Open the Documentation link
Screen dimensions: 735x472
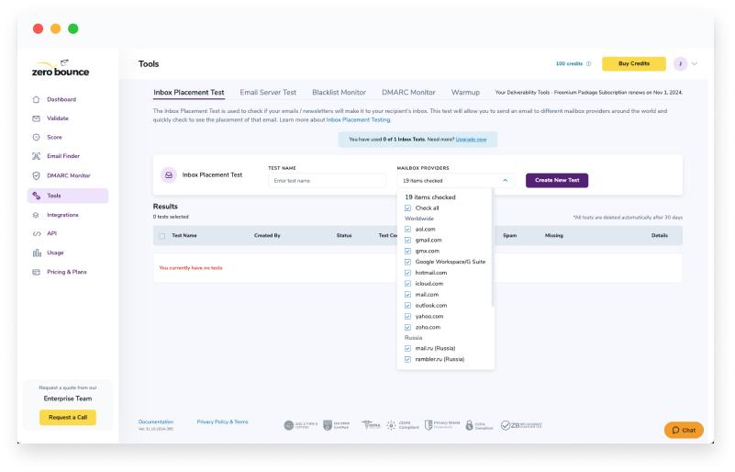(x=156, y=422)
